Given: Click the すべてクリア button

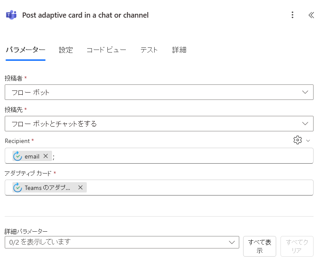Looking at the screenshot, I should 297,246.
